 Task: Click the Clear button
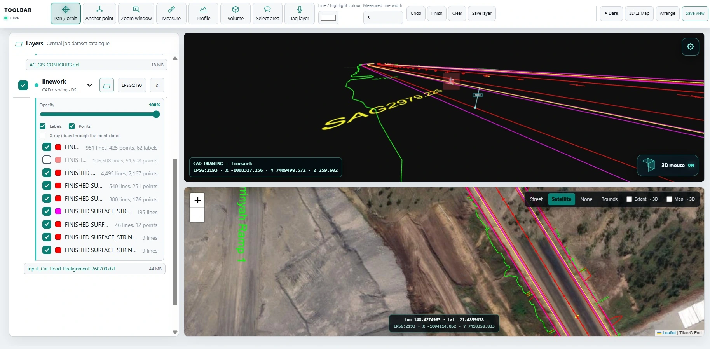[457, 14]
